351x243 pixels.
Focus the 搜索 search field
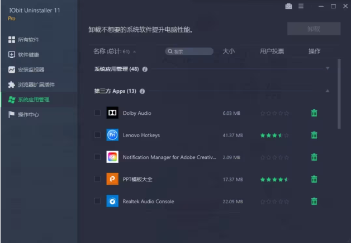point(189,52)
